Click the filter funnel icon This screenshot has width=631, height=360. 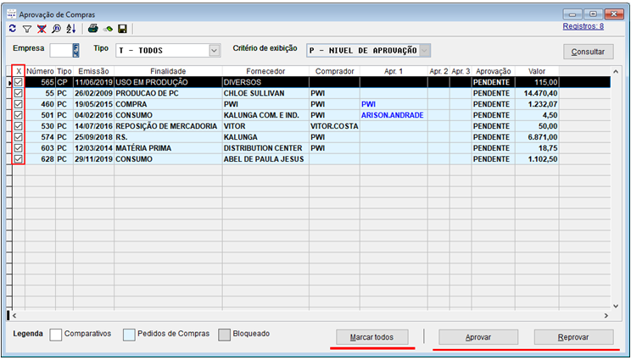pyautogui.click(x=27, y=29)
